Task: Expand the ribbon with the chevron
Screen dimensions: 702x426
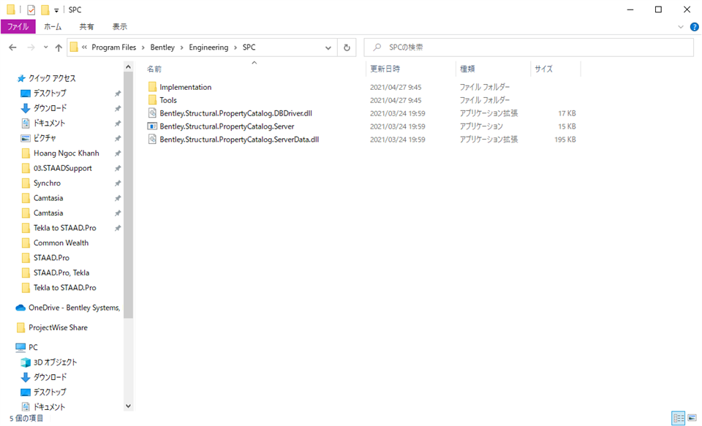Action: click(x=681, y=27)
